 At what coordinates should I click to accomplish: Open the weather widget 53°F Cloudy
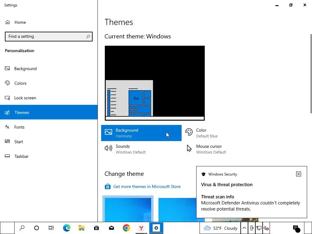[220, 228]
